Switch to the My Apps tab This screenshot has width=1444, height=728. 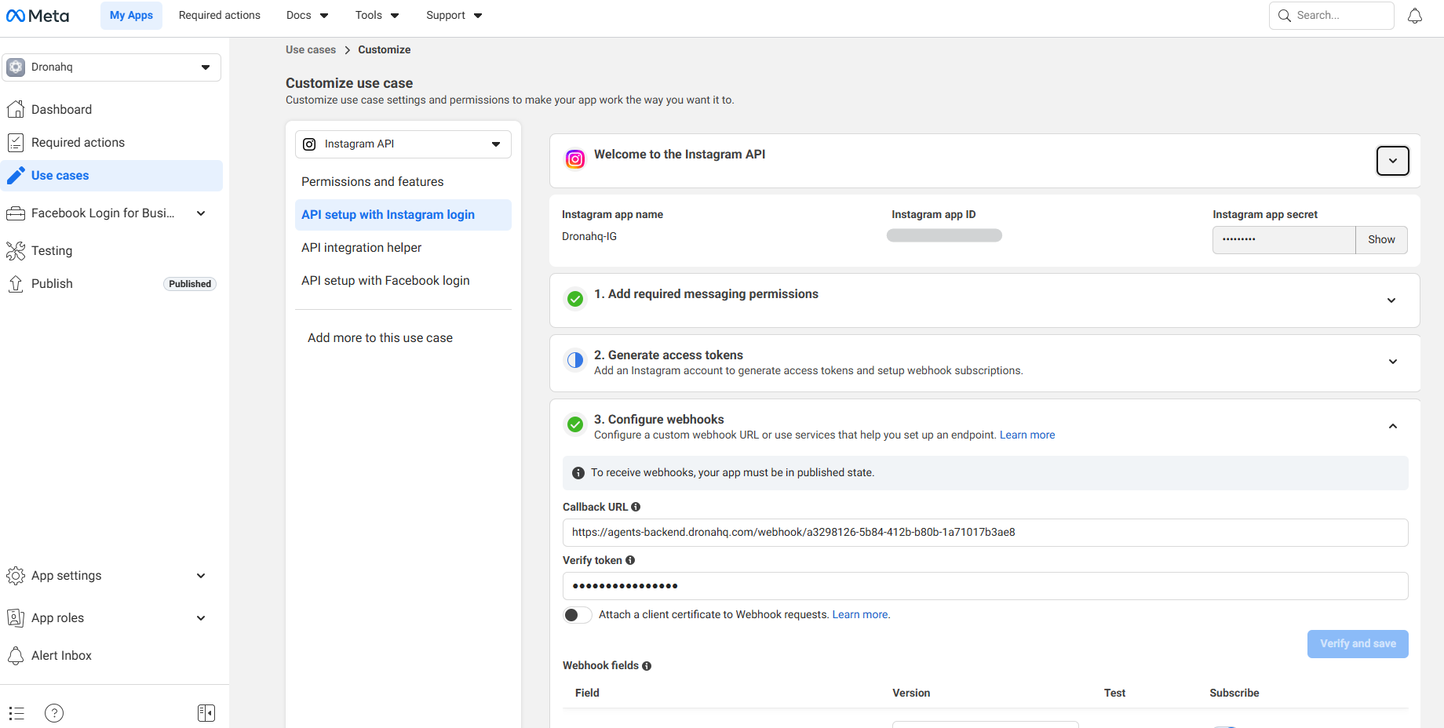(x=131, y=15)
